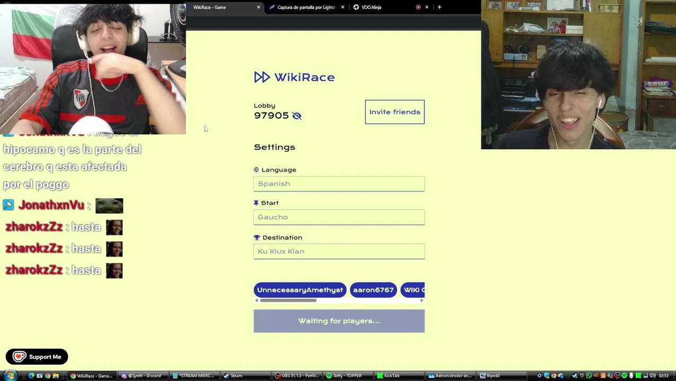676x381 pixels.
Task: Switch to Administrador de tareas taskbar window
Action: (x=450, y=376)
